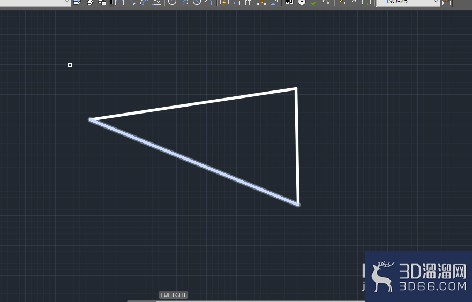The width and height of the screenshot is (472, 302).
Task: Open the 3D66.COM watermark logo
Action: [x=418, y=277]
